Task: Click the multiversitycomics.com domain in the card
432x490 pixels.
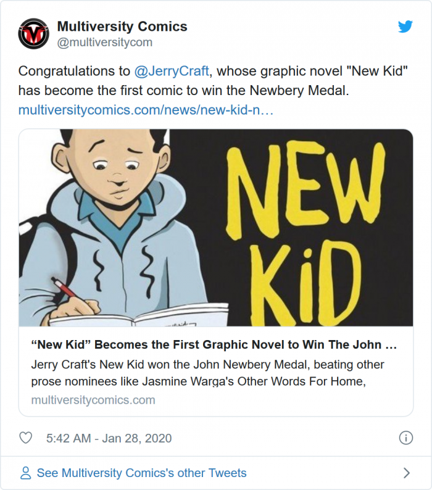Action: 93,399
